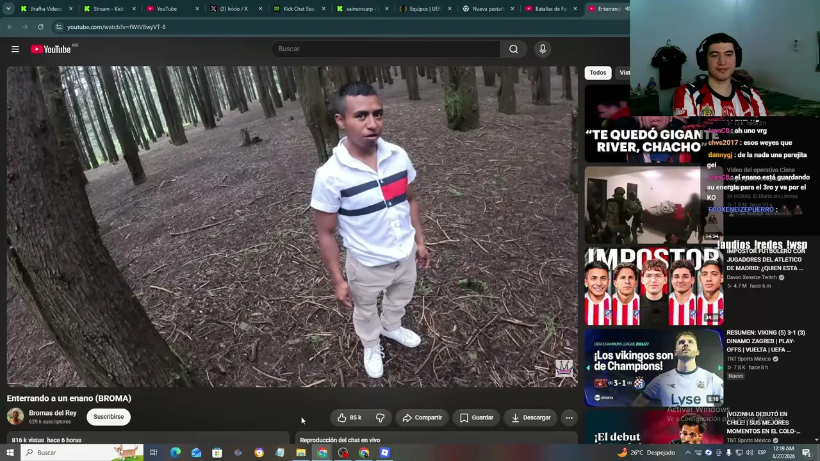Like the video with 85 k likes
820x461 pixels.
(x=349, y=417)
